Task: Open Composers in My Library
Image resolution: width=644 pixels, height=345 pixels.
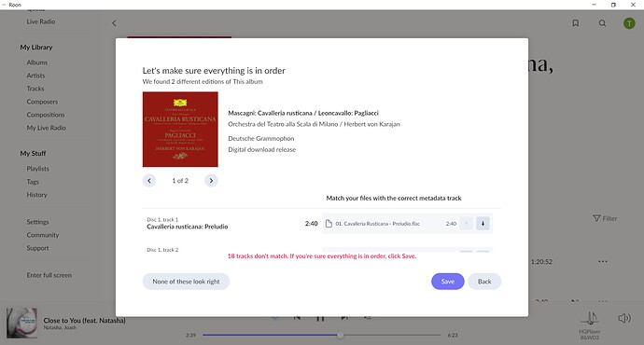Action: (42, 102)
